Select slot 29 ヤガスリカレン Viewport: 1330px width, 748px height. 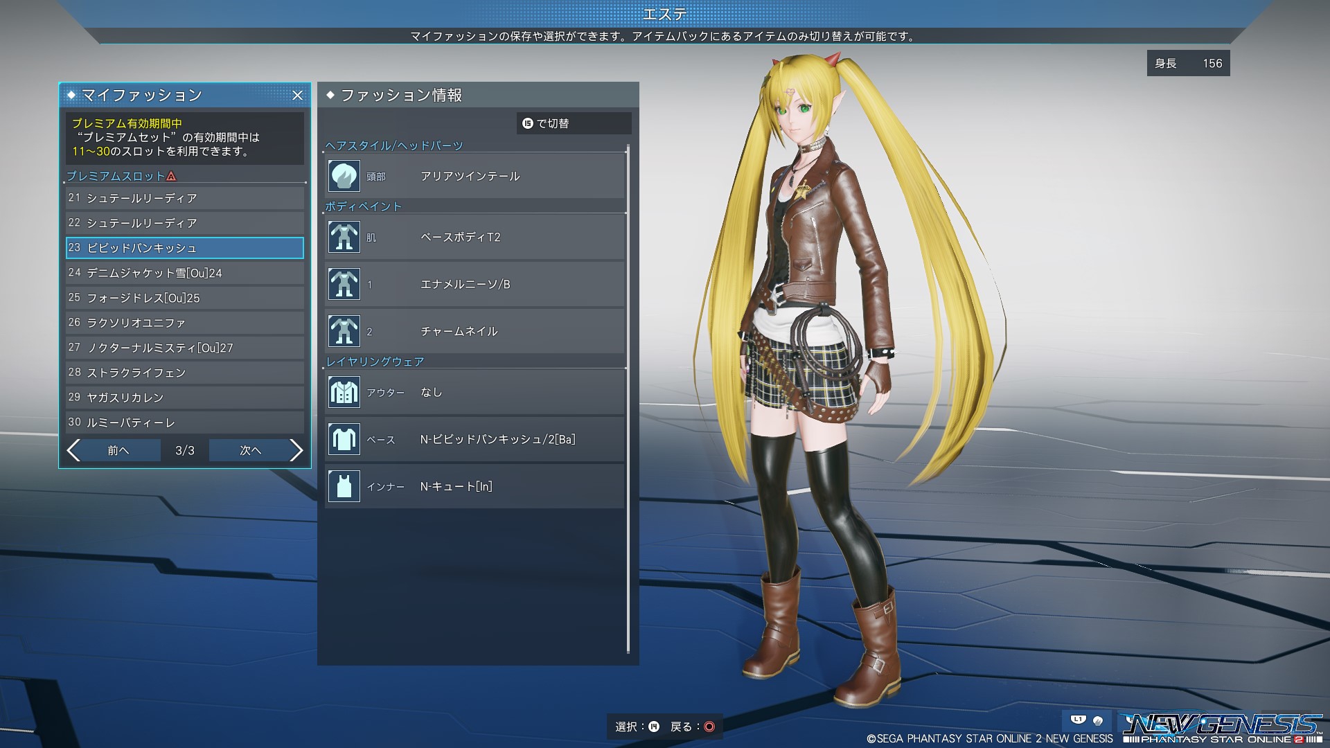(185, 398)
